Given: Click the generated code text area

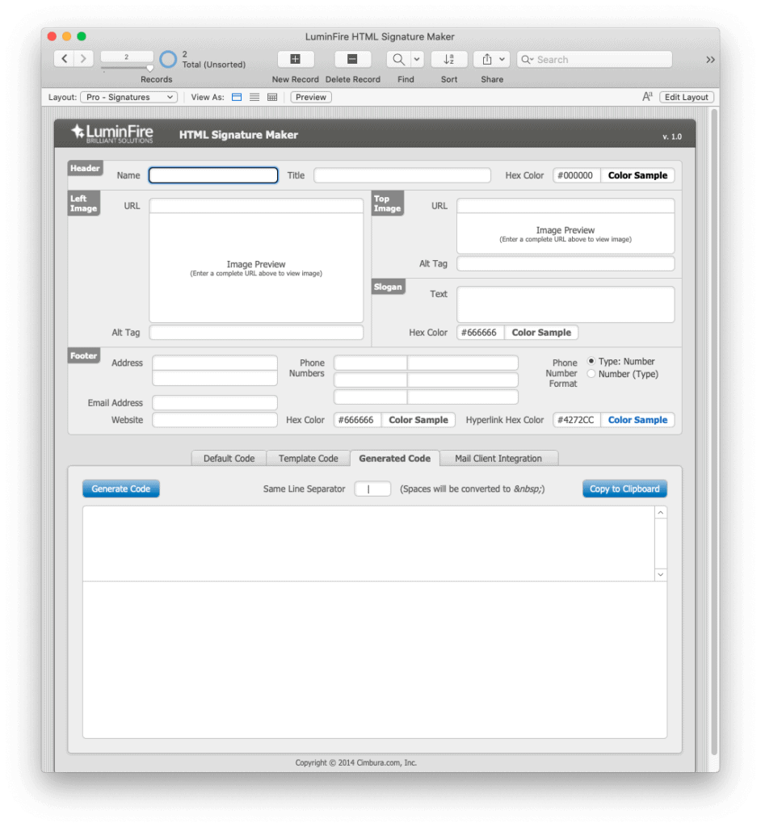Looking at the screenshot, I should [369, 544].
